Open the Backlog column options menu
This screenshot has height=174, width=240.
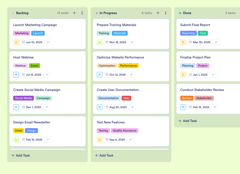tap(82, 13)
